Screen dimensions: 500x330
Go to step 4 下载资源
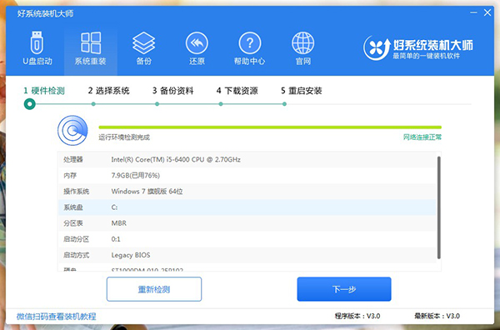(237, 91)
